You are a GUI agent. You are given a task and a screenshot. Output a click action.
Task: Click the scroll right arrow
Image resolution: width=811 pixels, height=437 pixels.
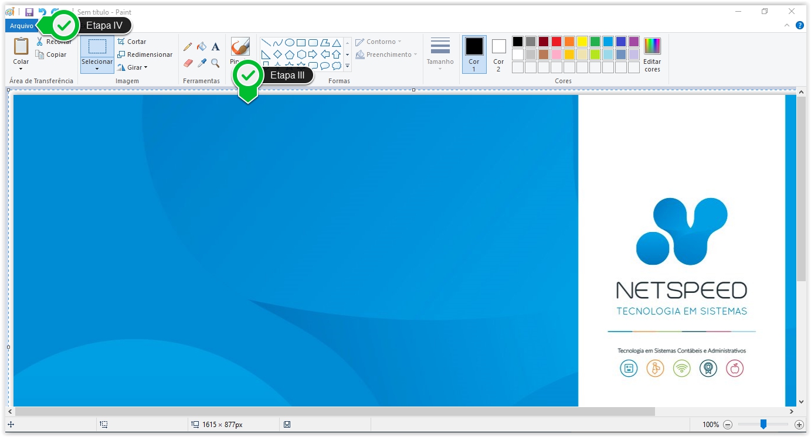click(x=792, y=412)
